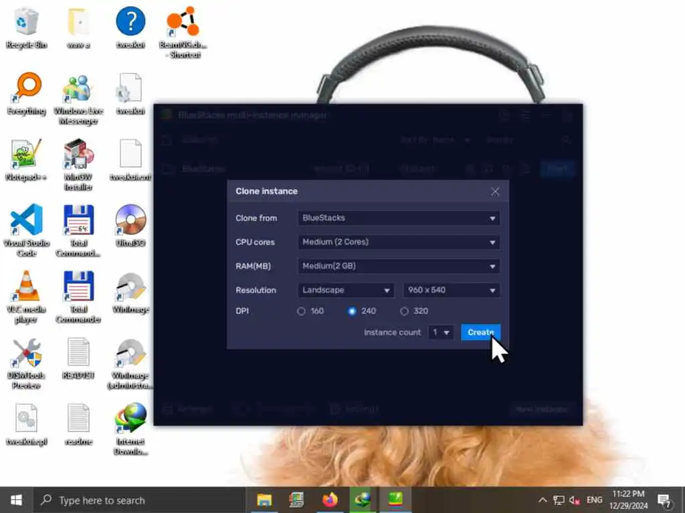
Task: Expand the Landscape resolution orientation dropdown
Action: [346, 290]
